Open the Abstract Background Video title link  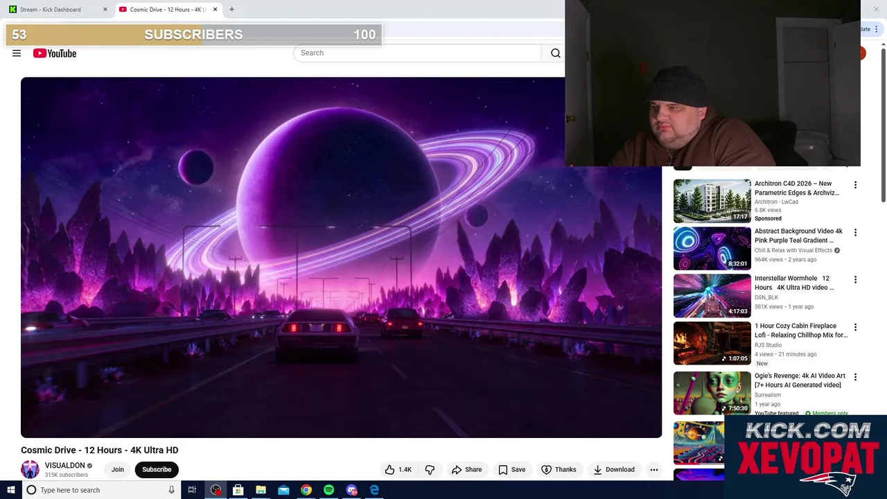[x=798, y=236]
